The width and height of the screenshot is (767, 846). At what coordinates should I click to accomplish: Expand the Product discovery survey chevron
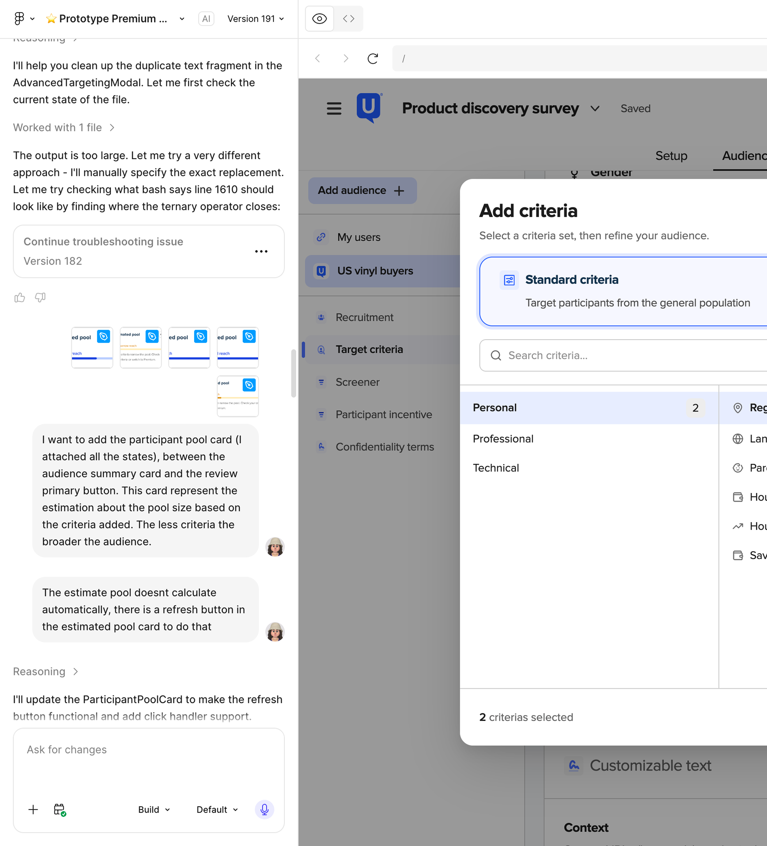coord(595,109)
